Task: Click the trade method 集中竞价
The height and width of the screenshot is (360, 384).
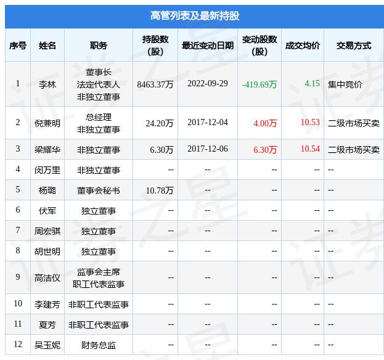Action: (x=345, y=84)
